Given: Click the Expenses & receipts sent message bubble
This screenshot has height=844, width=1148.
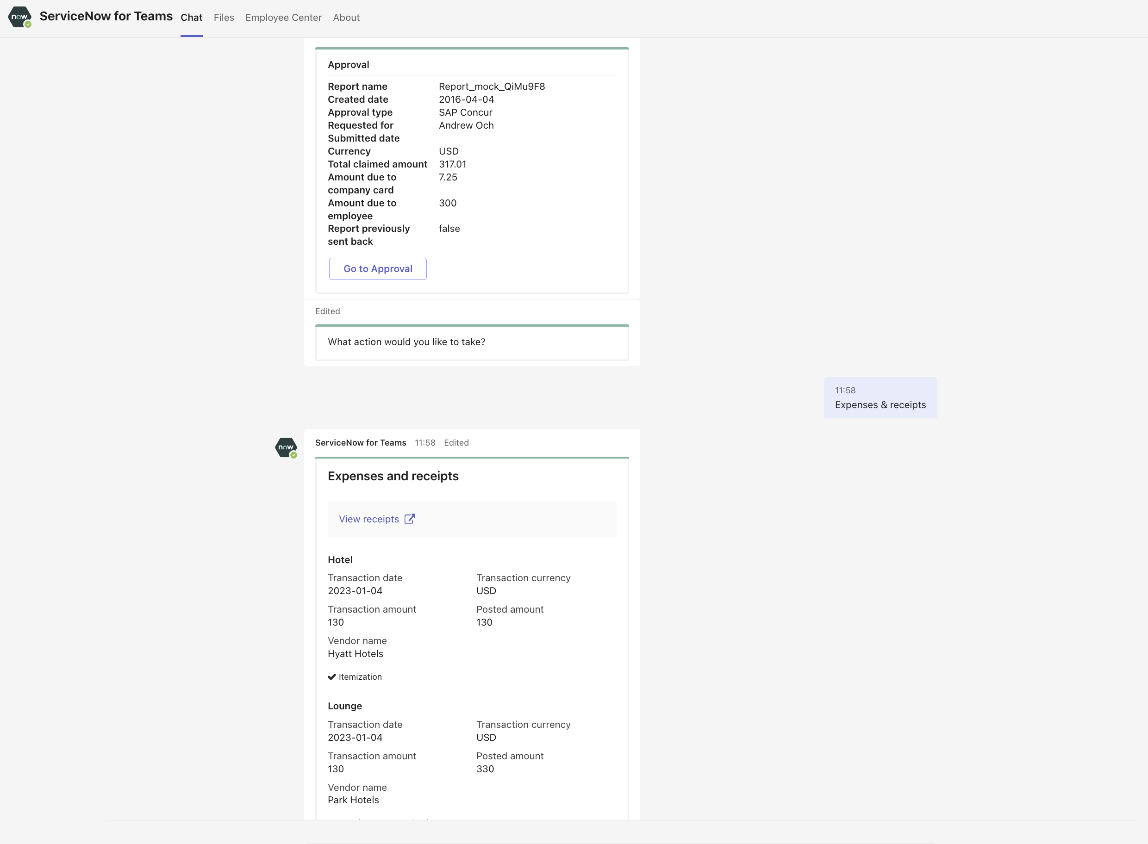Looking at the screenshot, I should (880, 404).
